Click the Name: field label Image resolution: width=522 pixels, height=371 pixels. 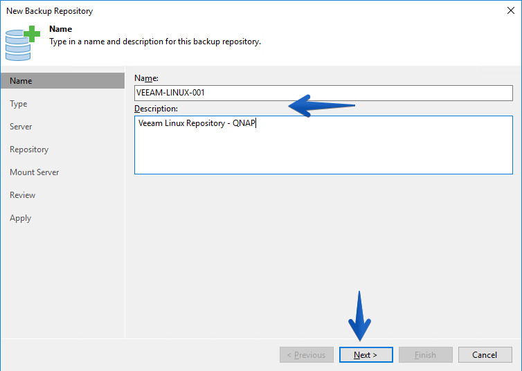coord(147,78)
